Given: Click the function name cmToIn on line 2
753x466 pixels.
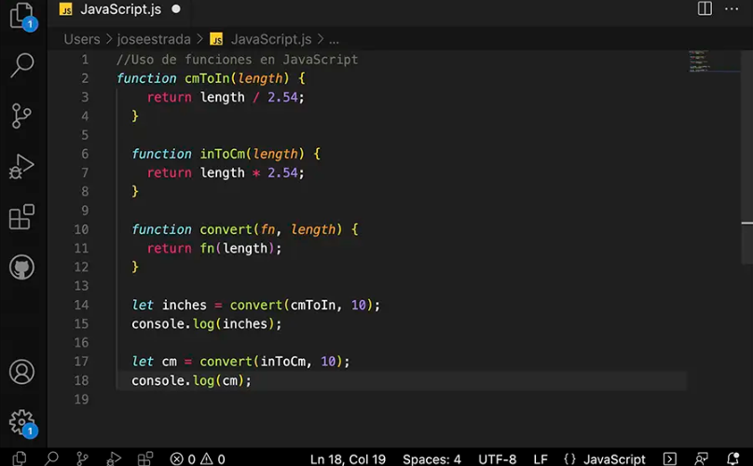Looking at the screenshot, I should tap(207, 78).
